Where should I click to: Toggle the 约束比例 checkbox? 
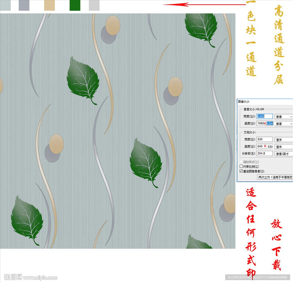point(241,166)
